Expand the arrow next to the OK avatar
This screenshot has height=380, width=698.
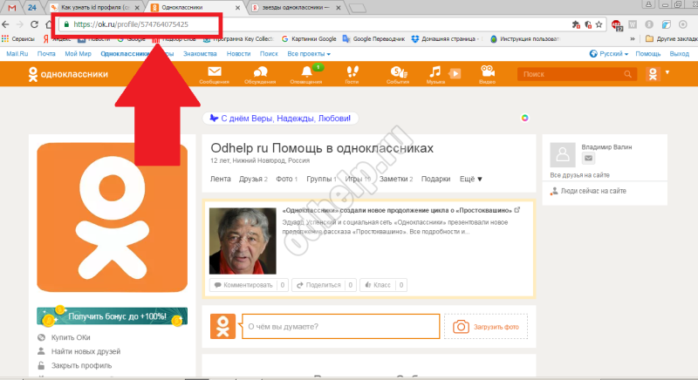[x=667, y=72]
